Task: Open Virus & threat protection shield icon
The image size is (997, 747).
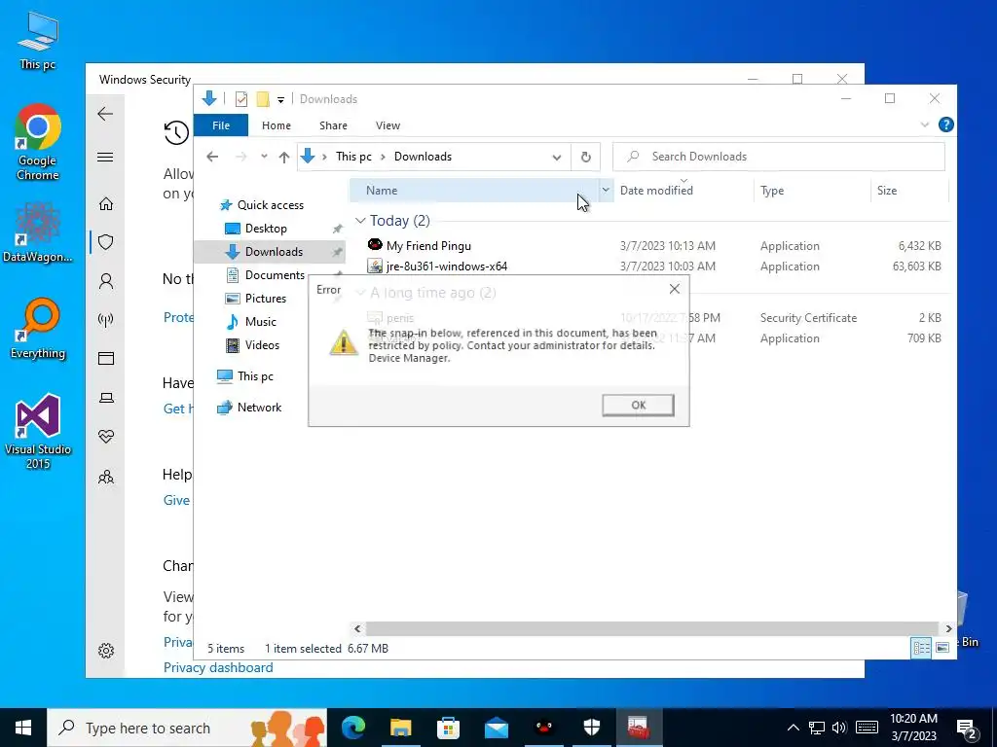Action: point(106,242)
